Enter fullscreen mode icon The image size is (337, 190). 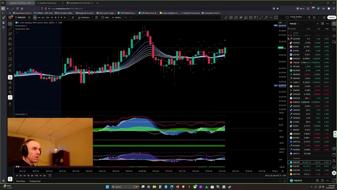click(319, 17)
